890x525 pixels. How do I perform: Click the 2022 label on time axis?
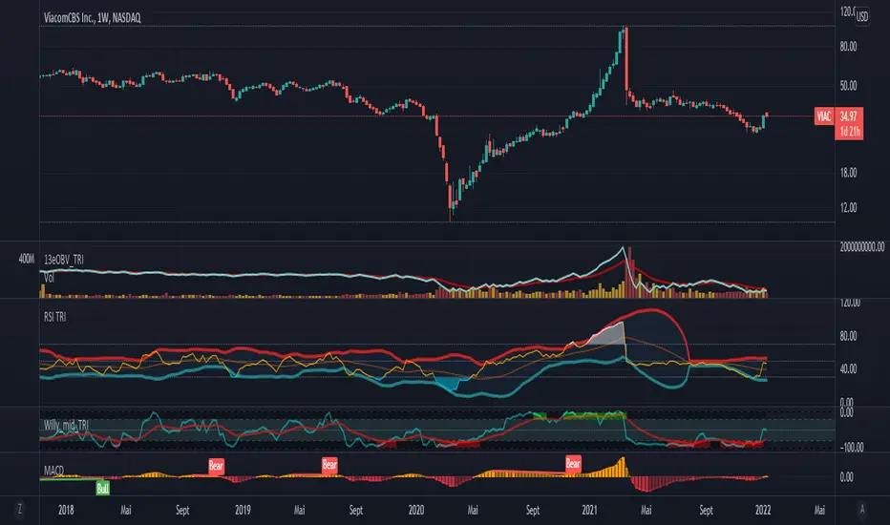click(763, 510)
